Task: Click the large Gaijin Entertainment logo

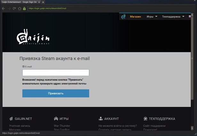Action: coord(33,37)
